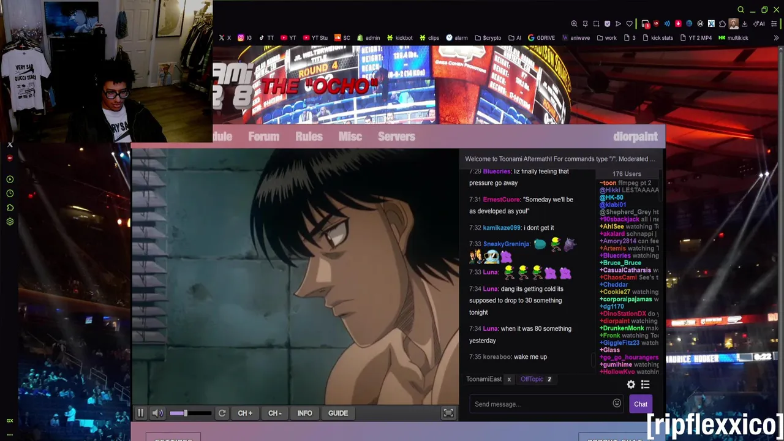Open the admin Shopify bookmark
The width and height of the screenshot is (784, 441).
pos(369,38)
